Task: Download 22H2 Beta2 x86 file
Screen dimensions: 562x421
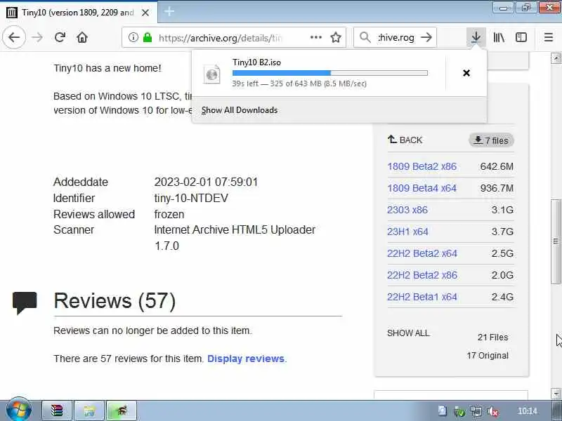Action: pos(422,275)
